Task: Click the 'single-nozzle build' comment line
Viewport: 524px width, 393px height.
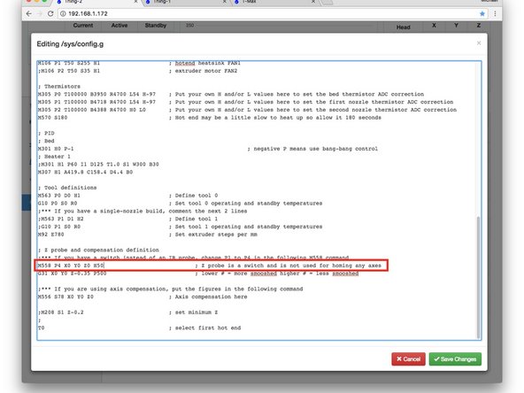Action: (x=143, y=212)
